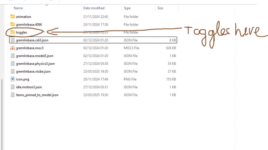Click the 626 KB size cell

point(171,48)
